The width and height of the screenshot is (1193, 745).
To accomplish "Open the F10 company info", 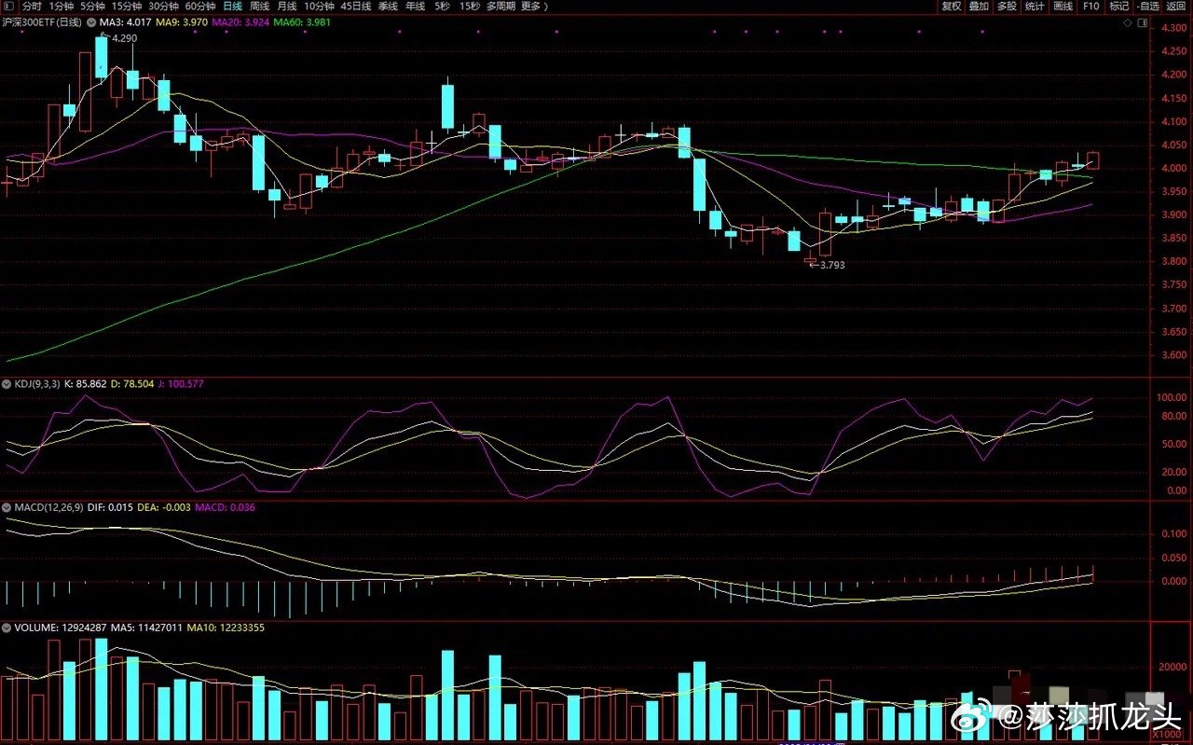I will coord(1090,6).
